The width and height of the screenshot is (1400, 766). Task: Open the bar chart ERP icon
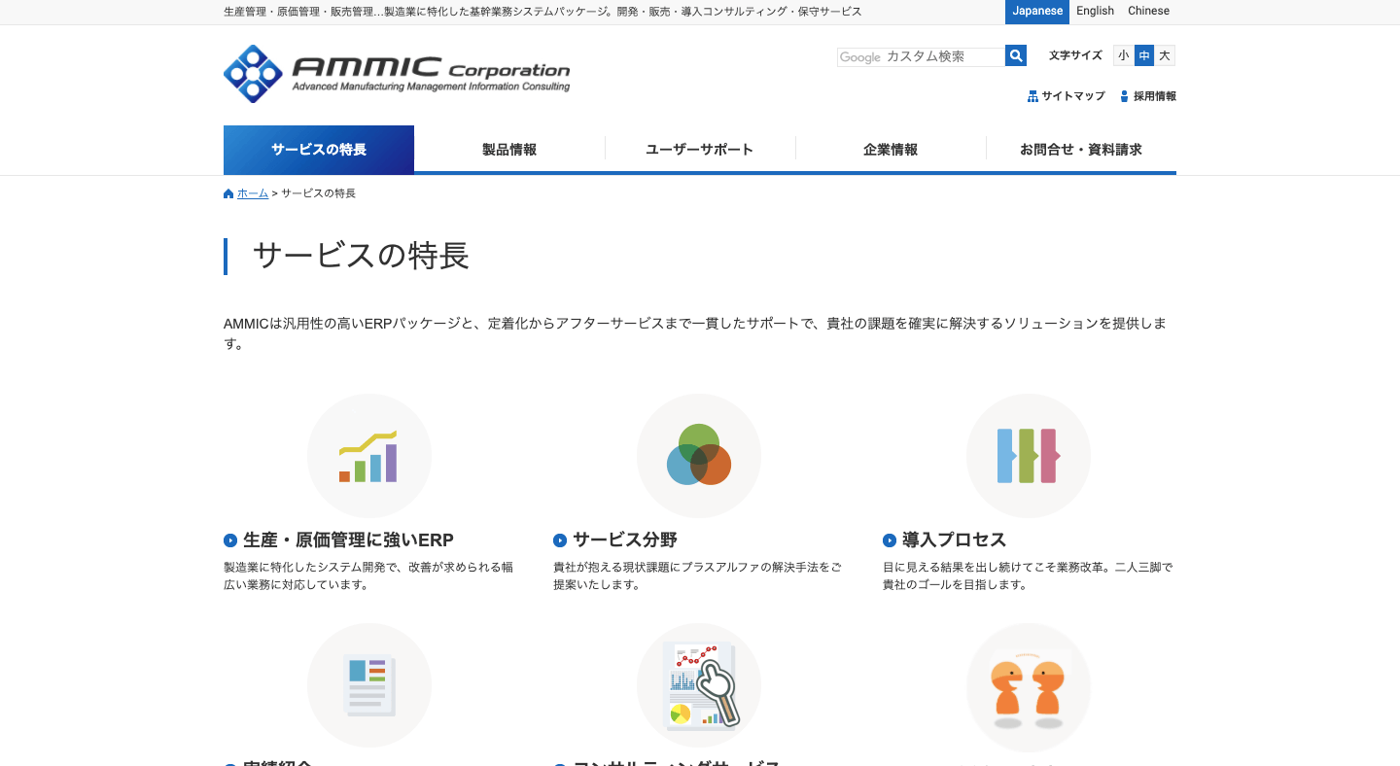(x=368, y=456)
